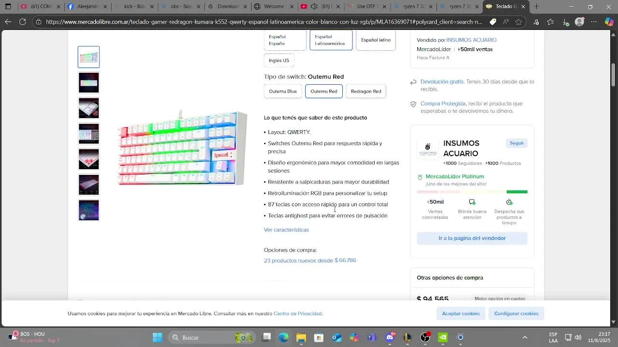This screenshot has height=347, width=618.
Task: Open Discord from the taskbar
Action: [390, 337]
